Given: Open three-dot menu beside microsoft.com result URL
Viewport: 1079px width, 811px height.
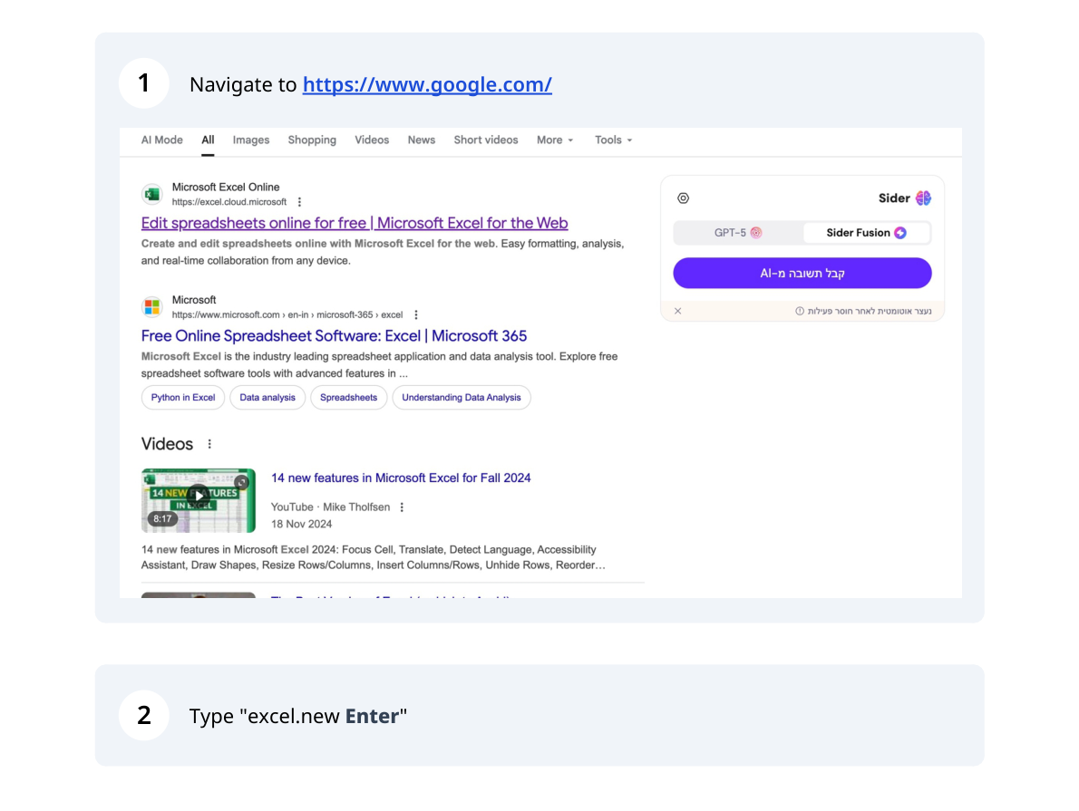Looking at the screenshot, I should point(416,314).
